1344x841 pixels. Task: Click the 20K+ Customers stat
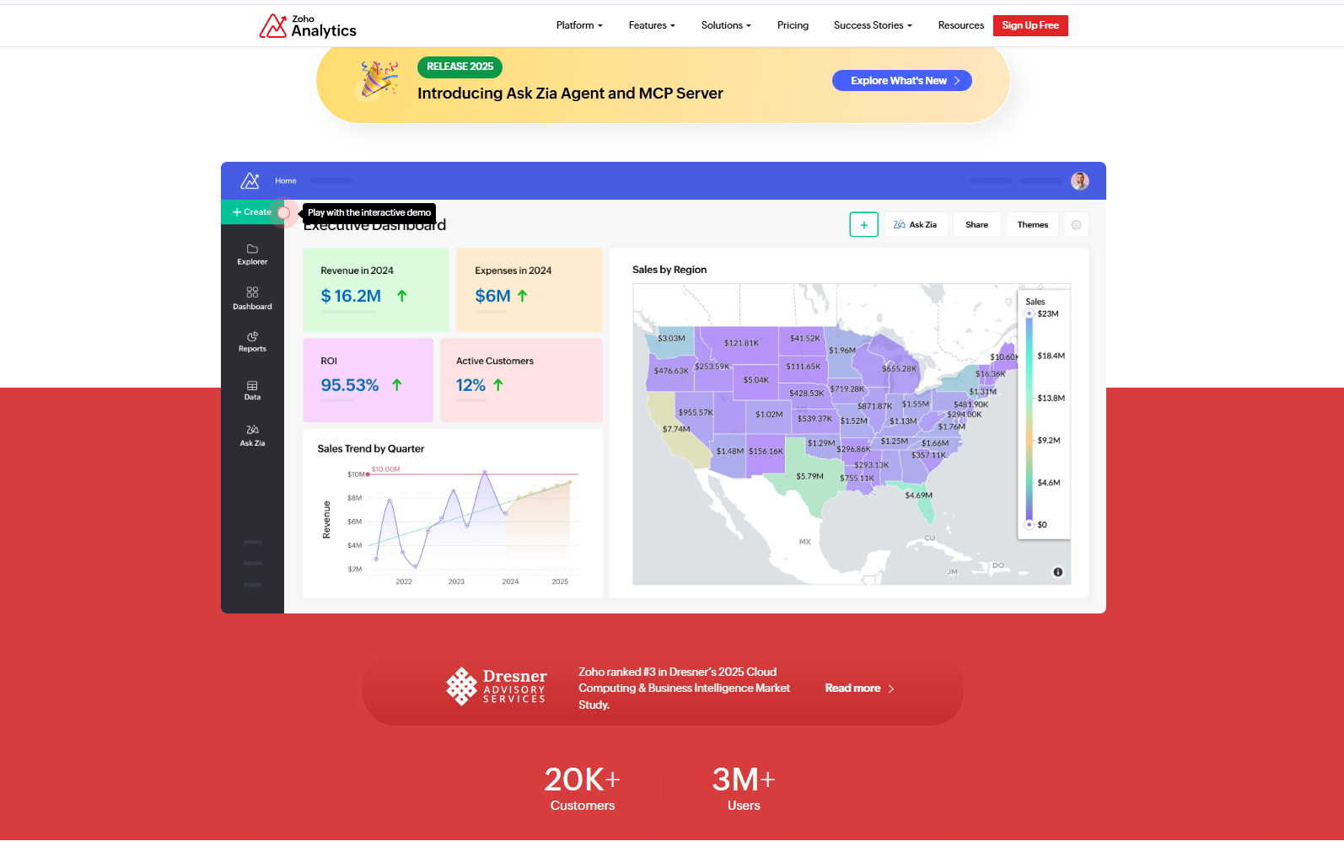tap(583, 788)
